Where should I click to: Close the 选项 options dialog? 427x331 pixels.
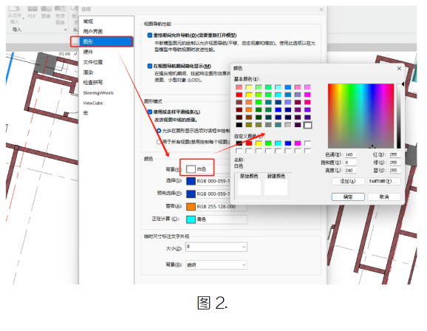(x=321, y=10)
